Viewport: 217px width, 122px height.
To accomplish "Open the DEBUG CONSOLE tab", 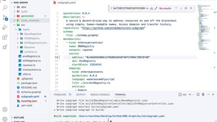I will [x=100, y=95].
